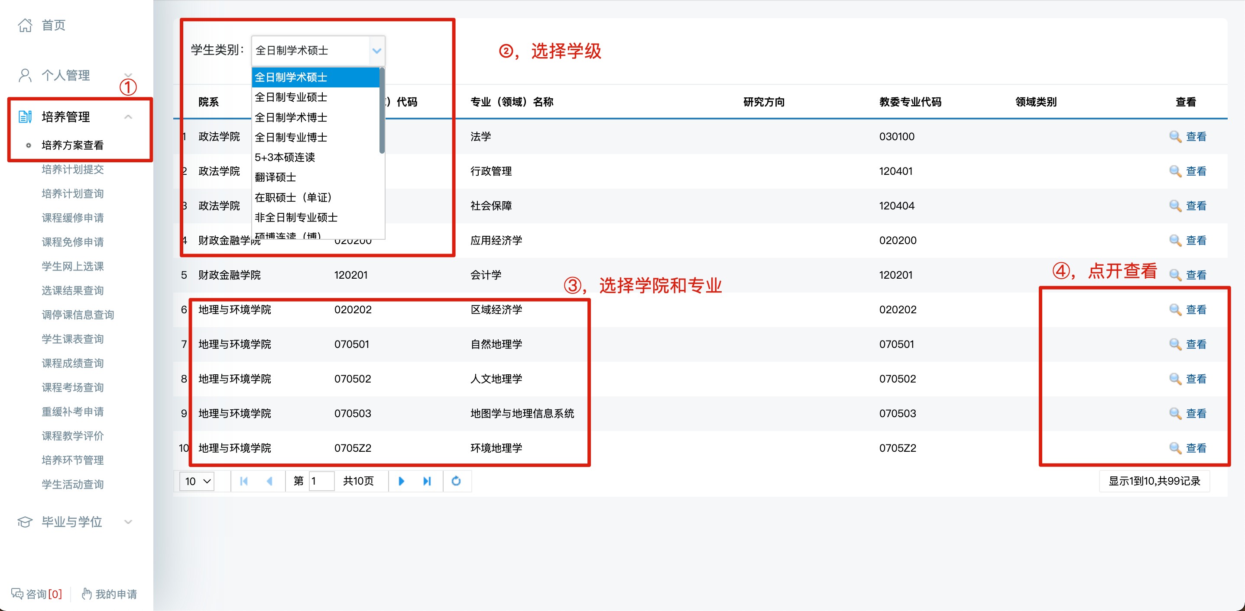This screenshot has height=611, width=1245.
Task: Collapse the 培养管理 menu chevron
Action: point(128,117)
